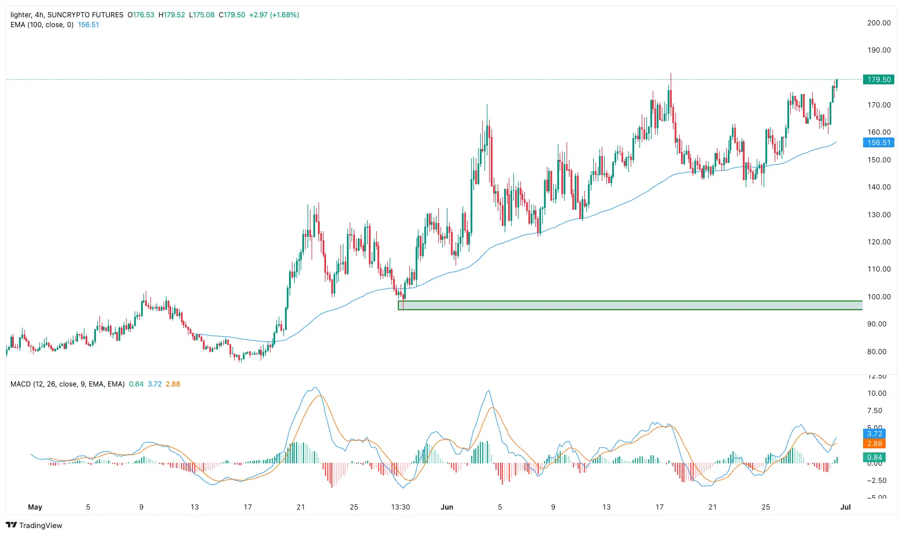Click the low price value L175.08

[202, 15]
